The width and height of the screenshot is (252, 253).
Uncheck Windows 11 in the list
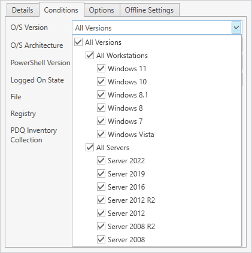pyautogui.click(x=101, y=68)
